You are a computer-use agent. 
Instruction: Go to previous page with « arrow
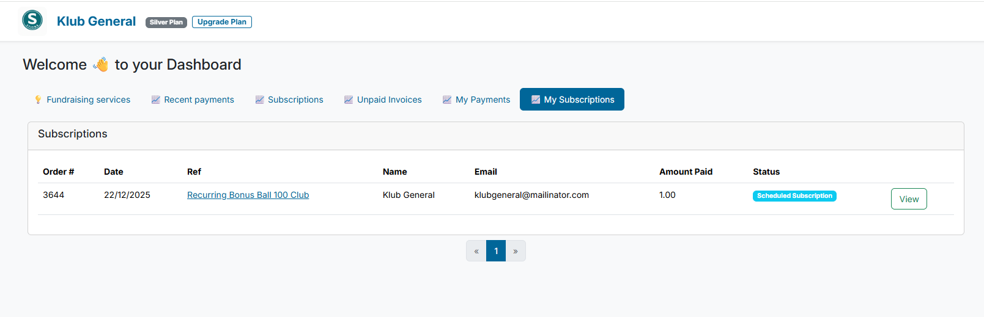point(476,251)
